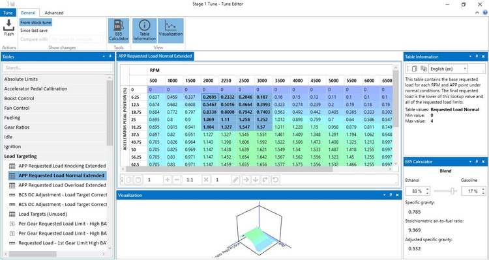Select Boost Control in tables list
The image size is (489, 260).
(20, 98)
